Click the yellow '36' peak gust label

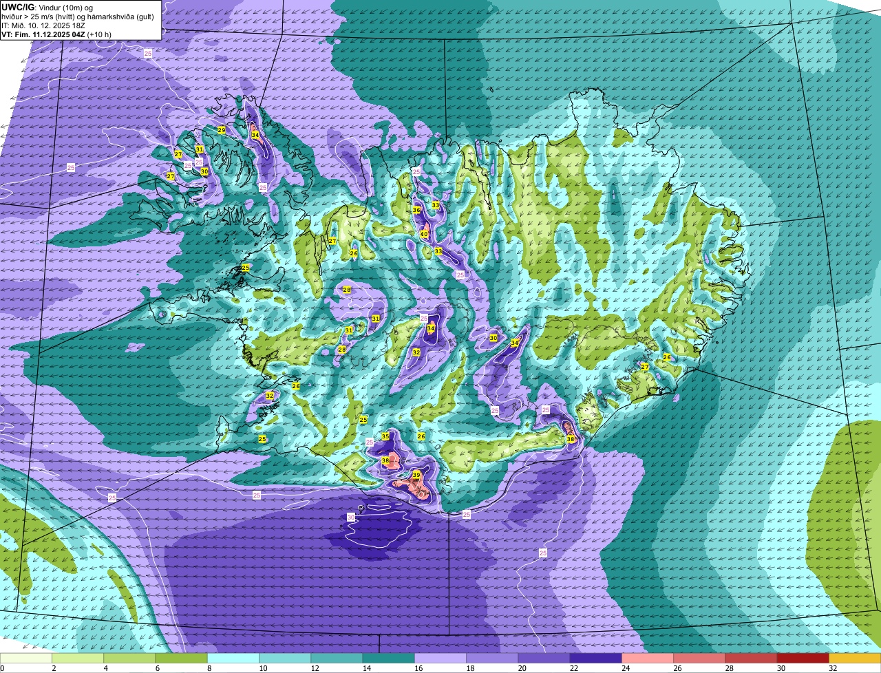pos(416,210)
